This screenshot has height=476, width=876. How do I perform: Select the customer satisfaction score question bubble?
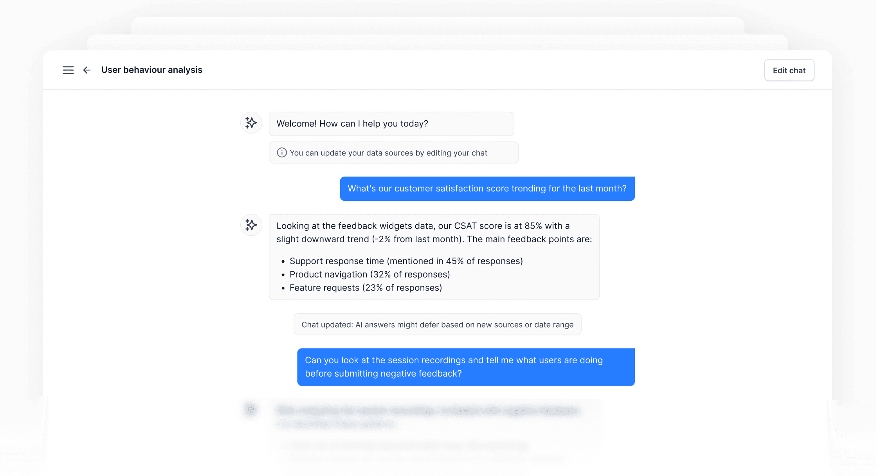(x=487, y=189)
